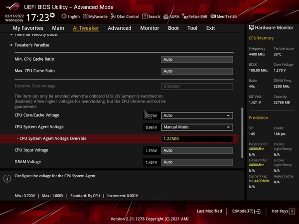Click the CPU Input Voltage Auto field
Viewport: 299px width, 224px height.
(197, 150)
